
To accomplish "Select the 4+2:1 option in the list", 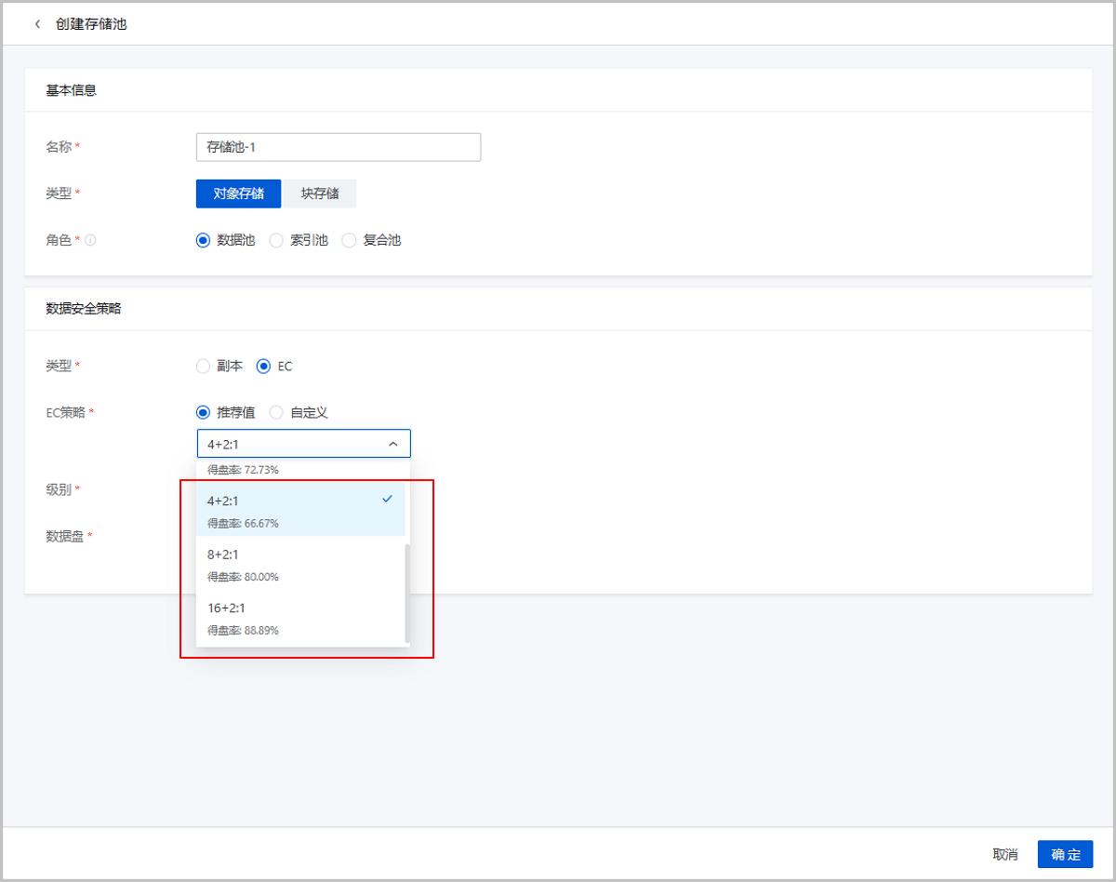I will pos(300,510).
